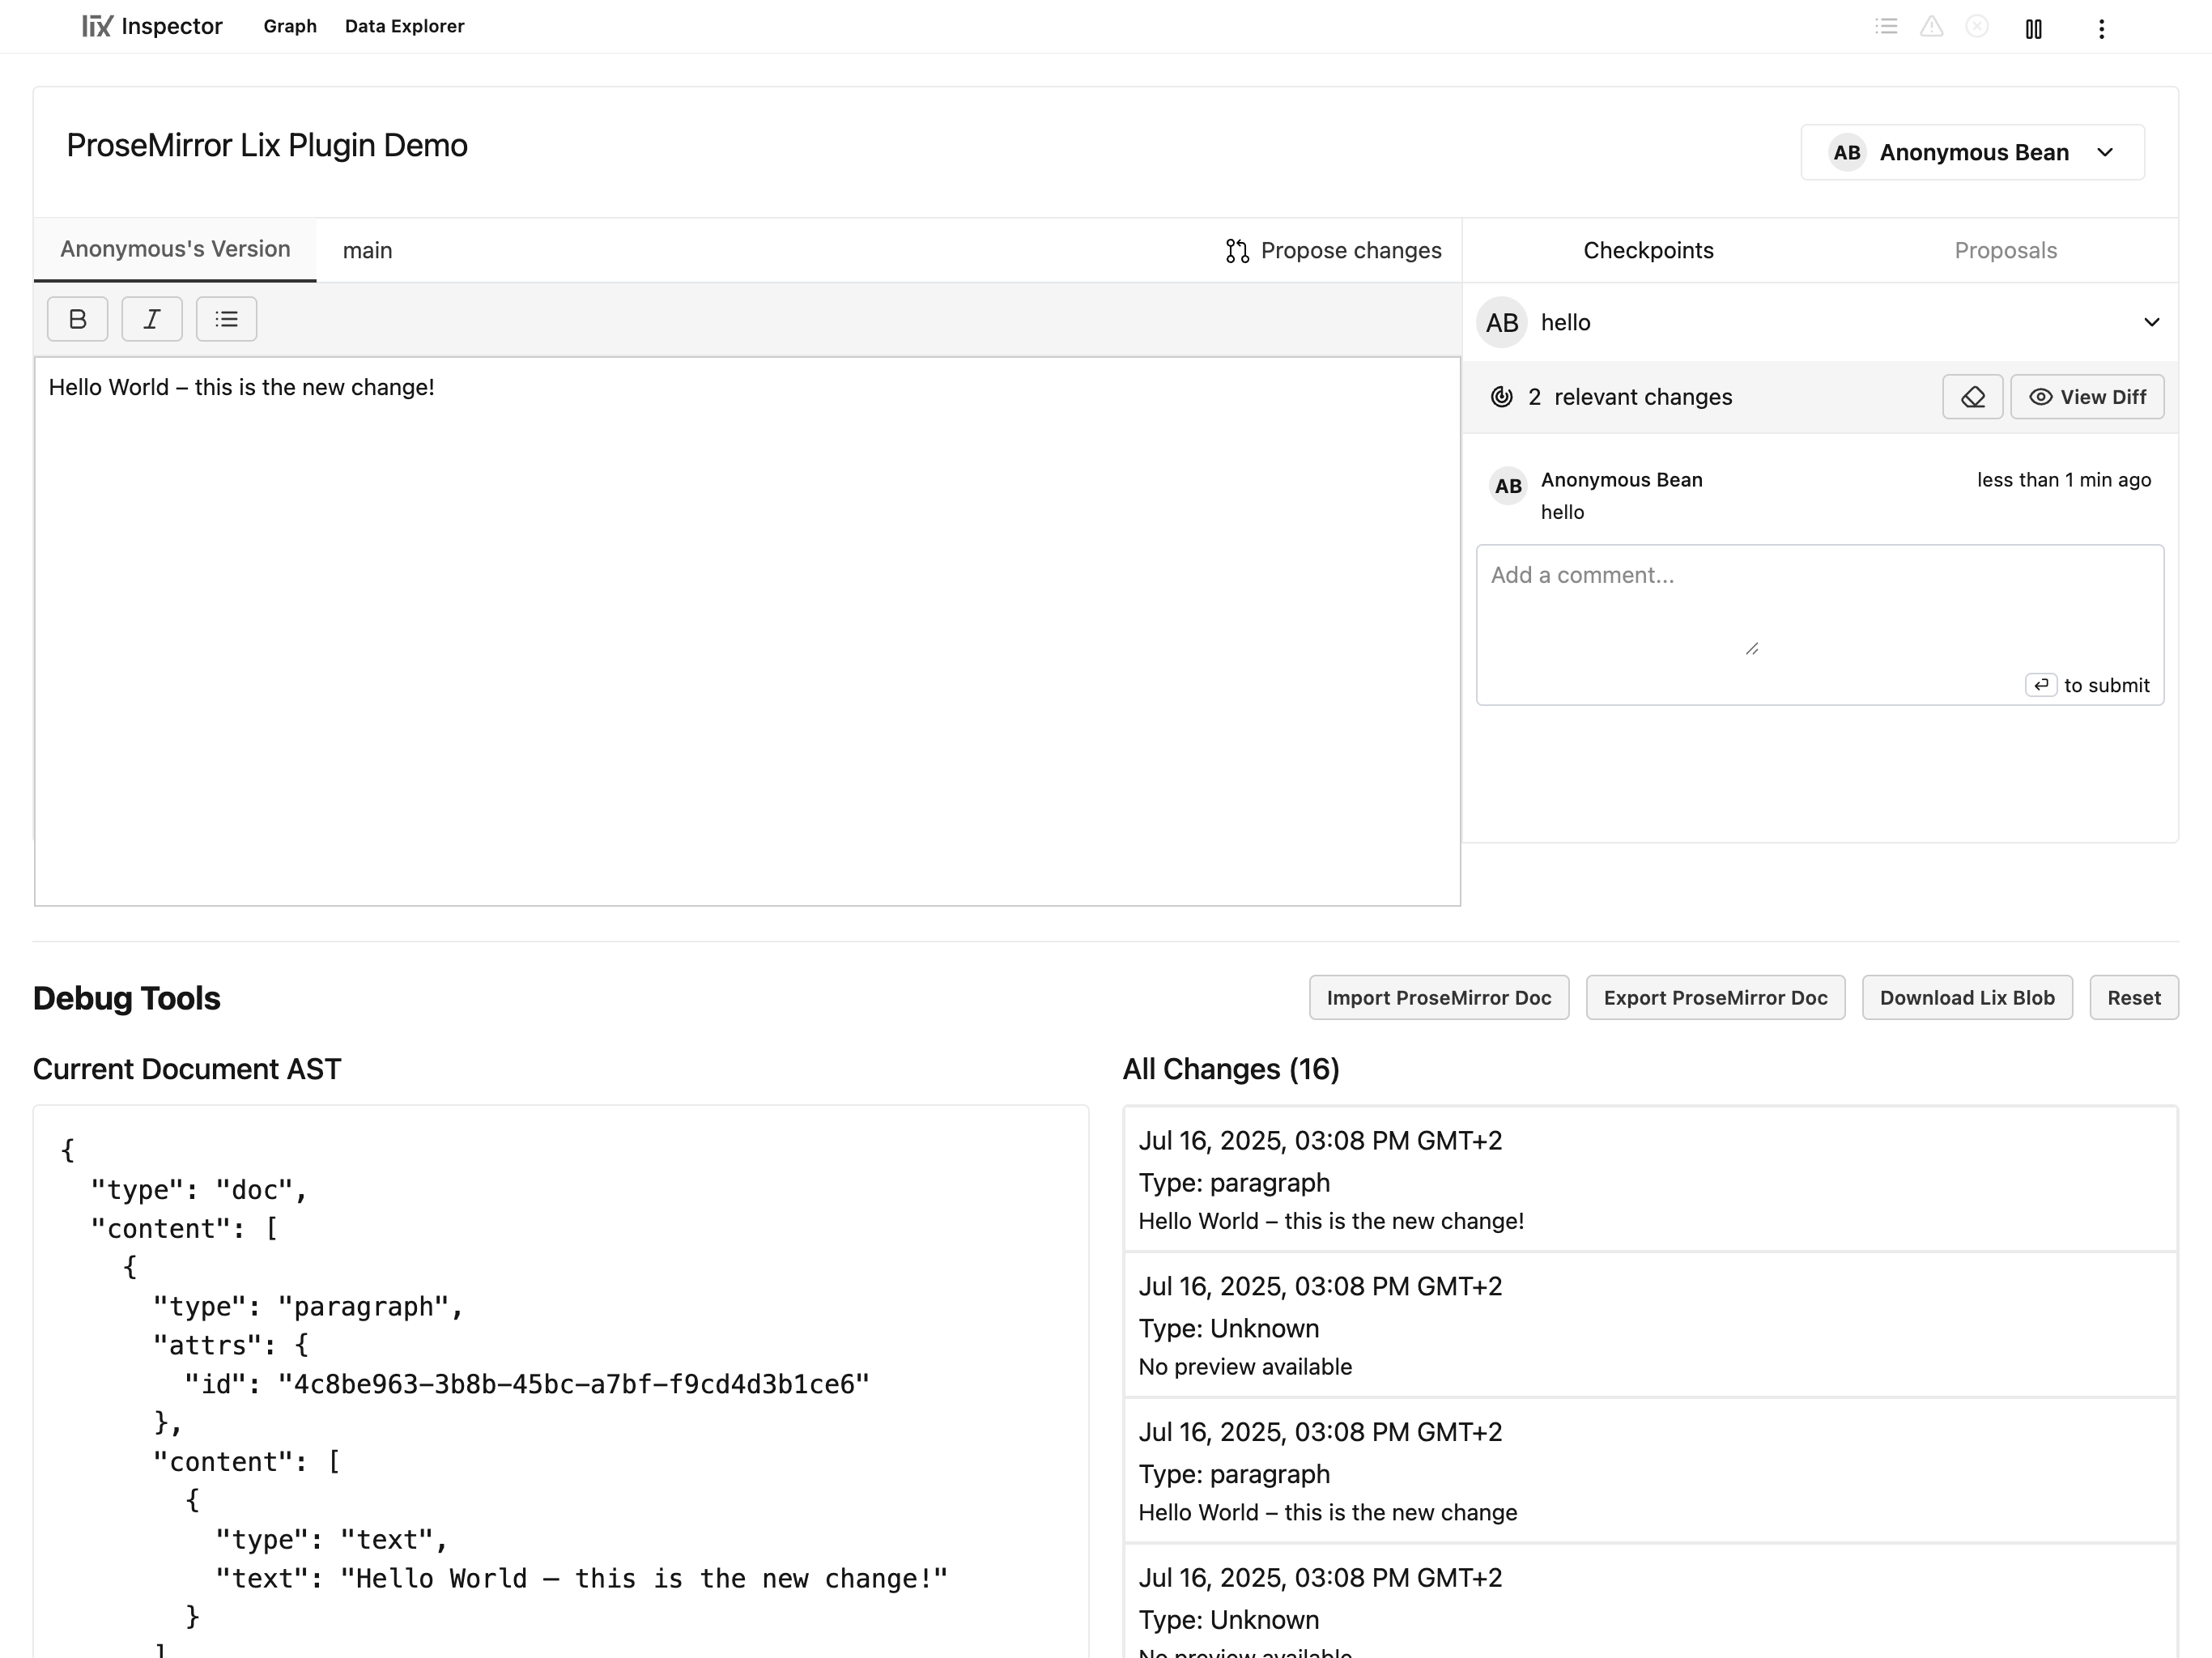Open the three-dot overflow menu
2212x1658 pixels.
point(2101,29)
